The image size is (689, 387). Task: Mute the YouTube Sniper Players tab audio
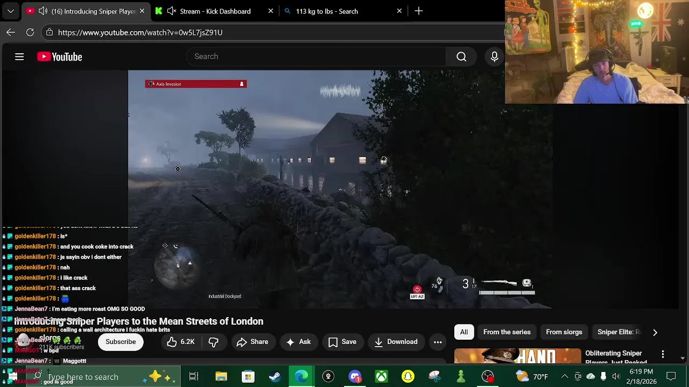(x=43, y=11)
